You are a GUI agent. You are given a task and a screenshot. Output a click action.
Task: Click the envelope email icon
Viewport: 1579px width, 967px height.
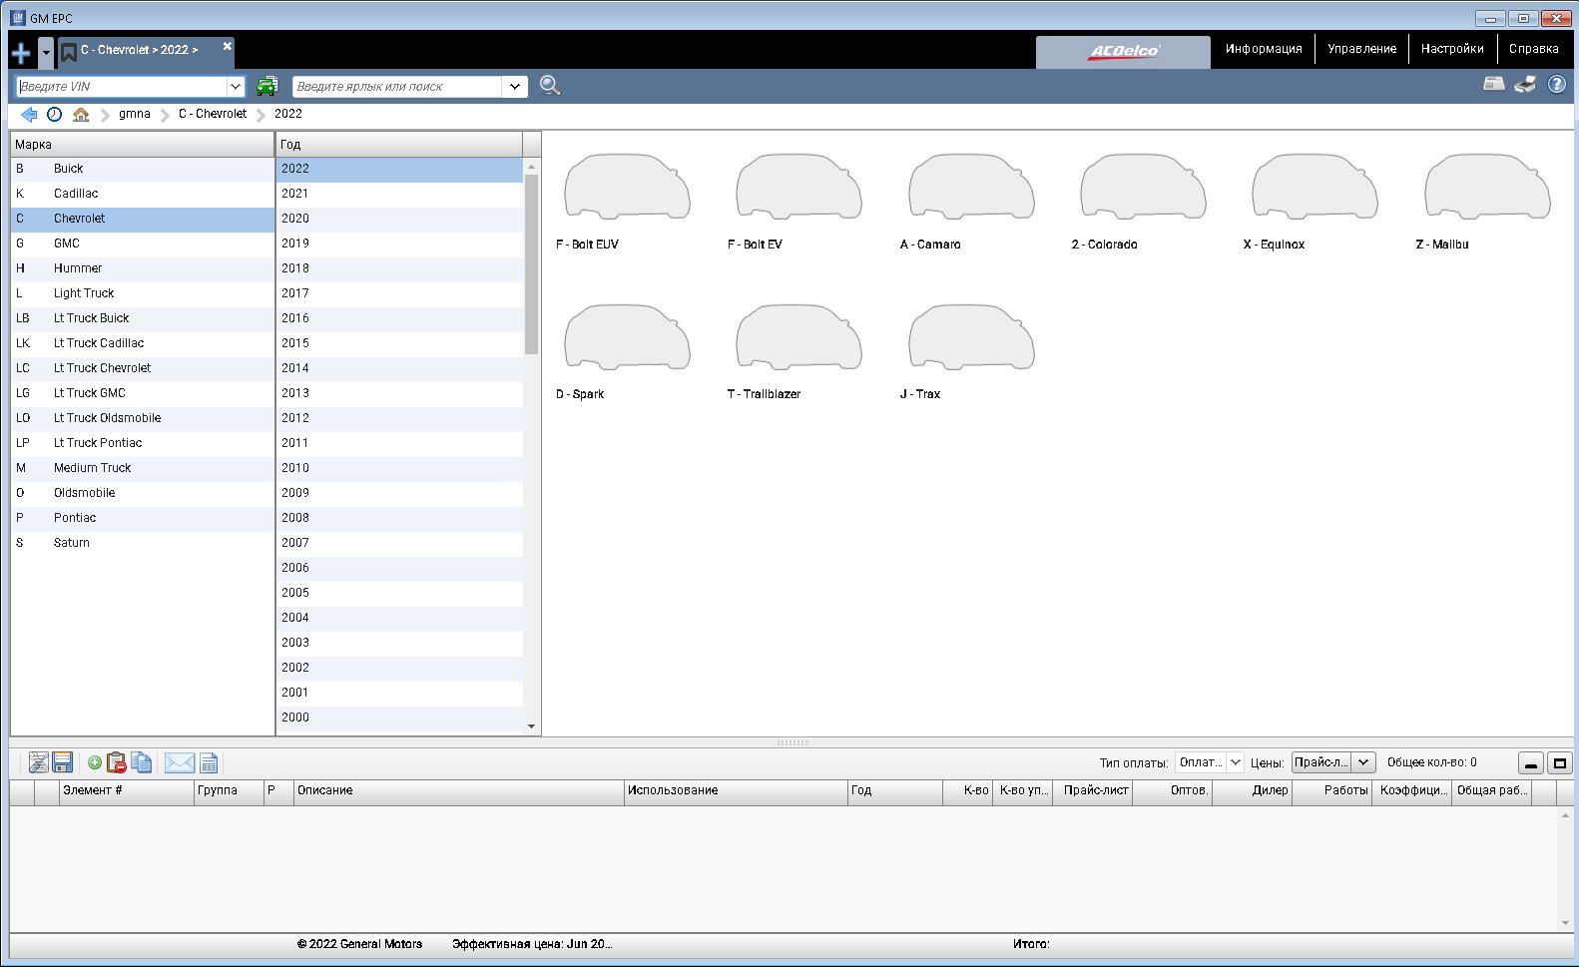[x=179, y=763]
